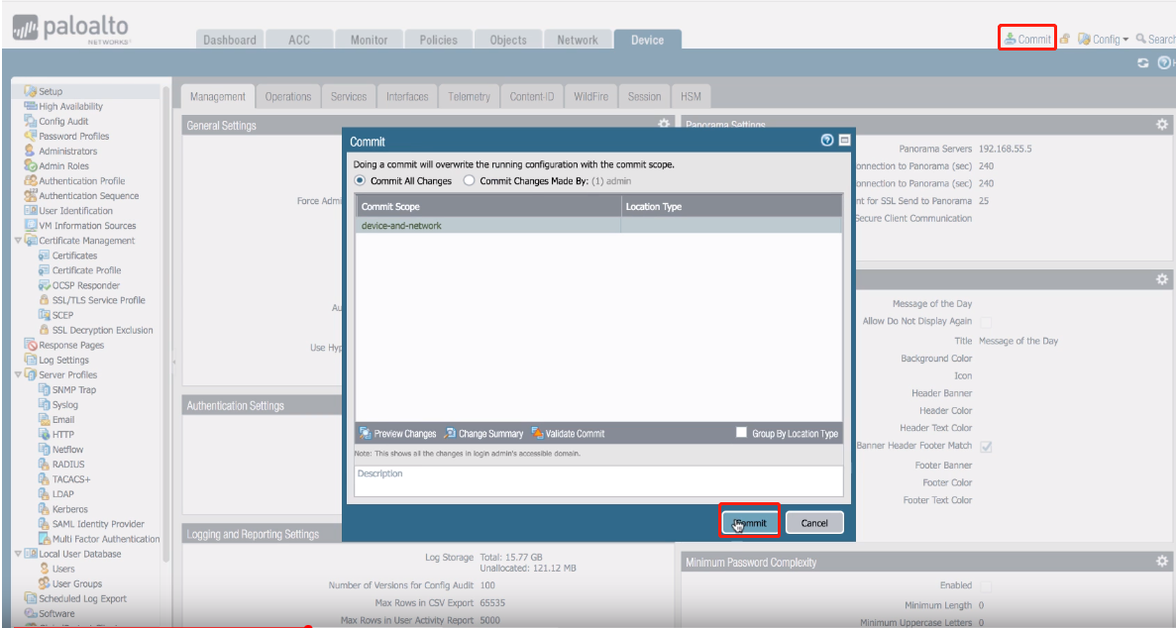Click the Commit icon in top toolbar
Image resolution: width=1176 pixels, height=628 pixels.
pos(1010,40)
